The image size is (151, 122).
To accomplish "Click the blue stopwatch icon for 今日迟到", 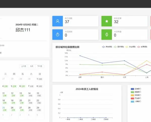I will tap(58, 35).
